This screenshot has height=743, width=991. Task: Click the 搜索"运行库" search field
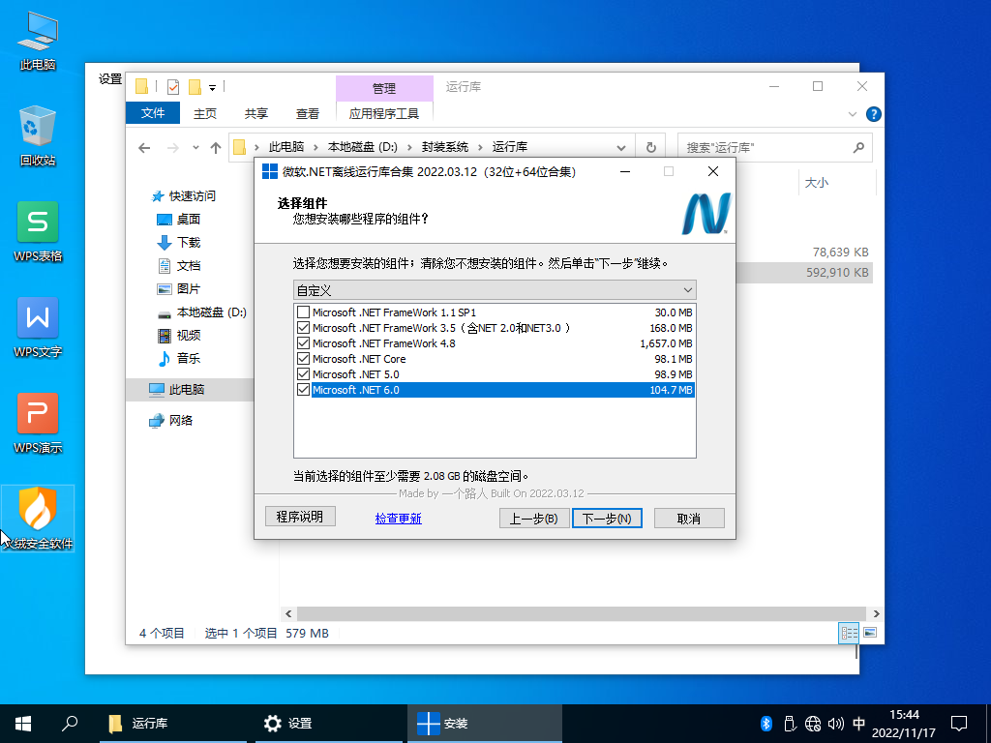[765, 147]
